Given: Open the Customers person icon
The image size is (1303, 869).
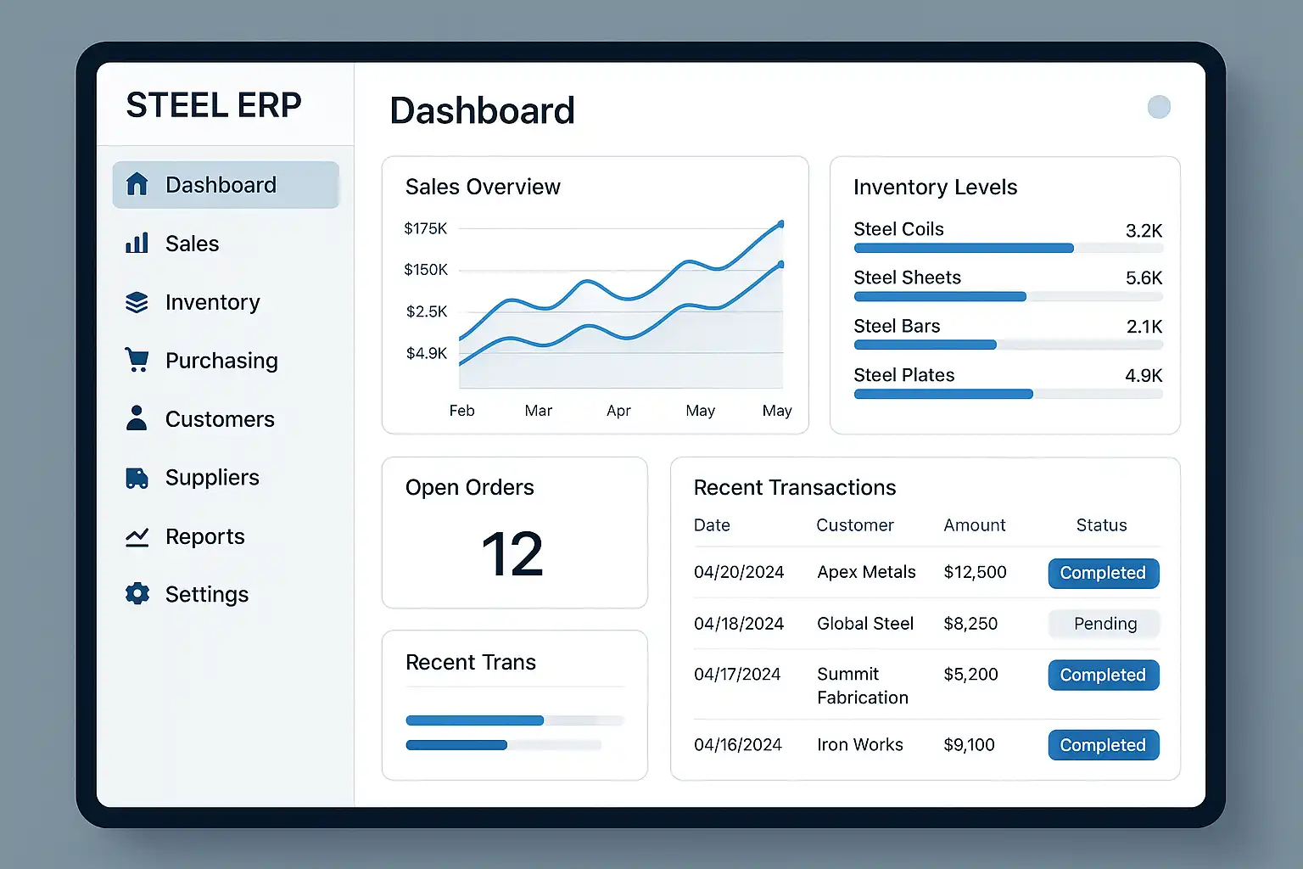Looking at the screenshot, I should pos(137,418).
